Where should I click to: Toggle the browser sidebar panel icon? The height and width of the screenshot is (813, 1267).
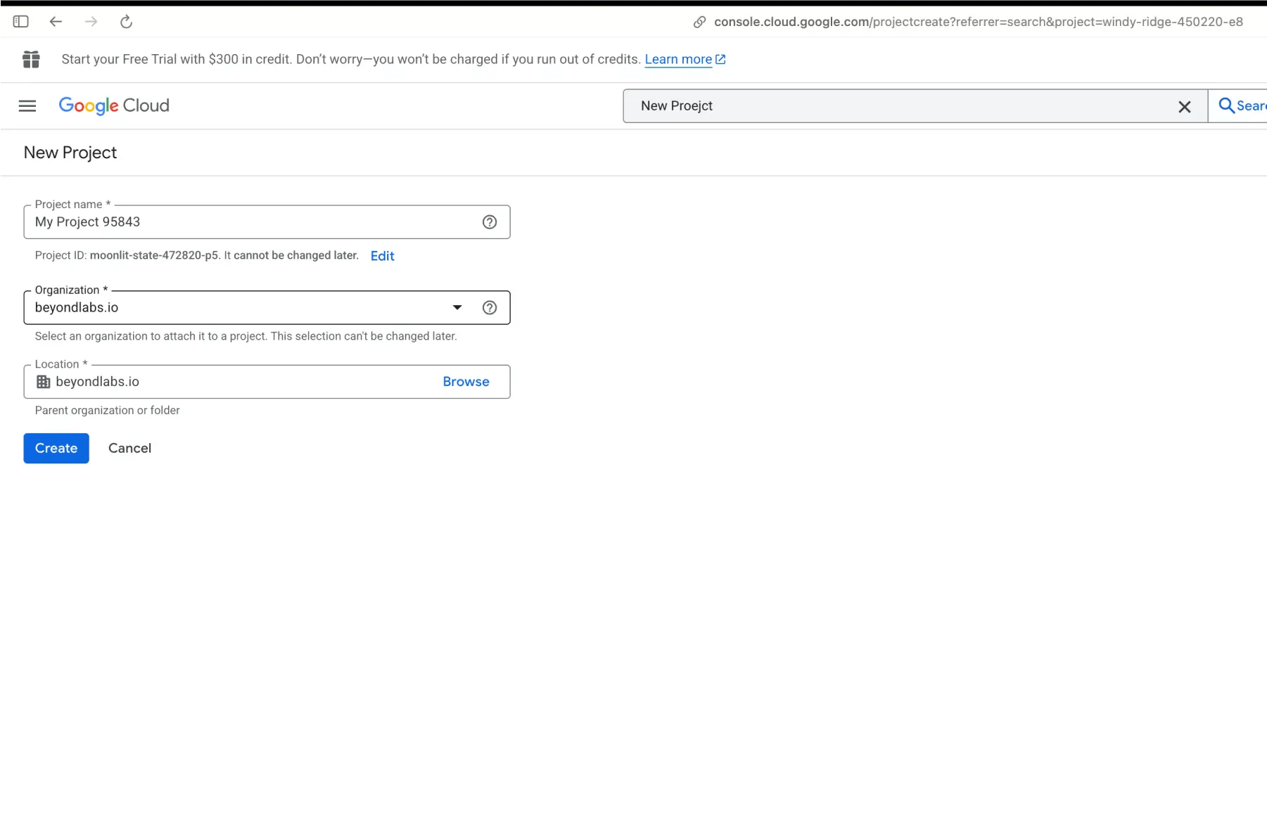click(21, 22)
